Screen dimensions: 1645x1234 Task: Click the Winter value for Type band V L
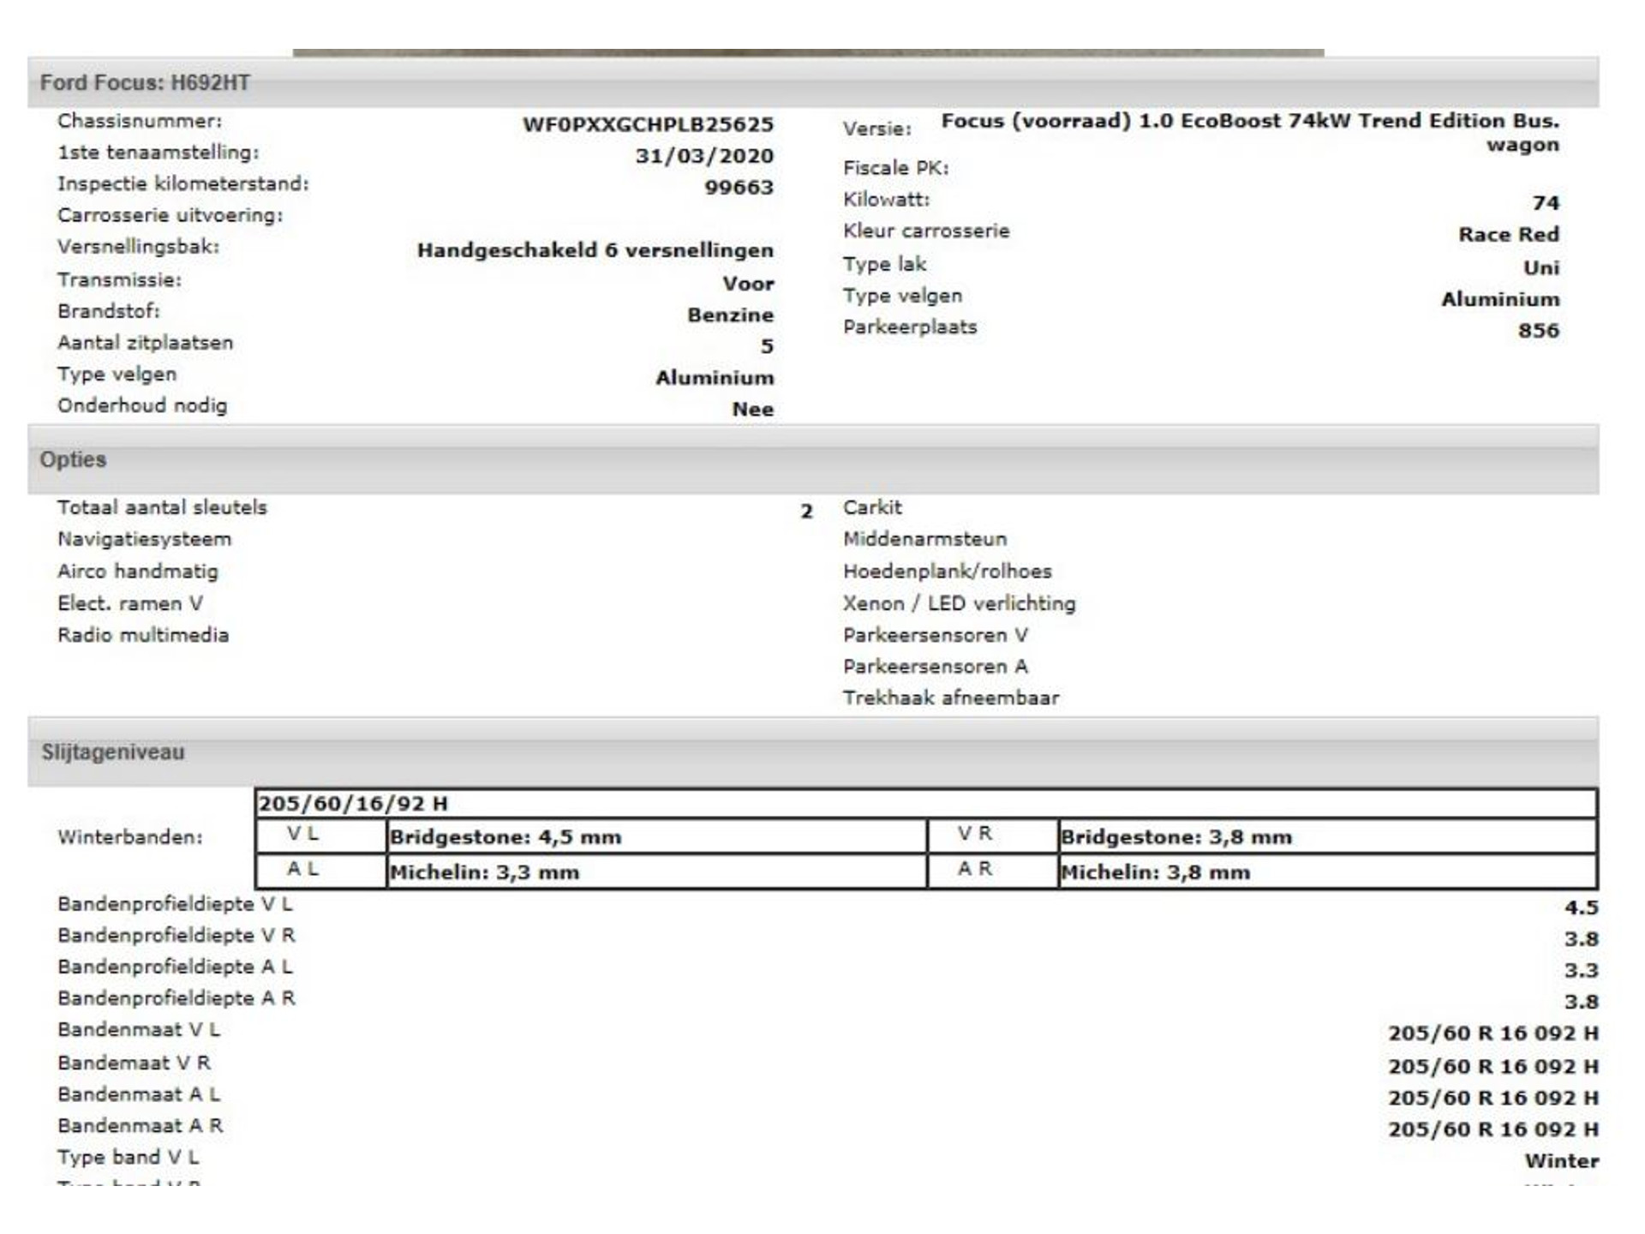[1561, 1161]
